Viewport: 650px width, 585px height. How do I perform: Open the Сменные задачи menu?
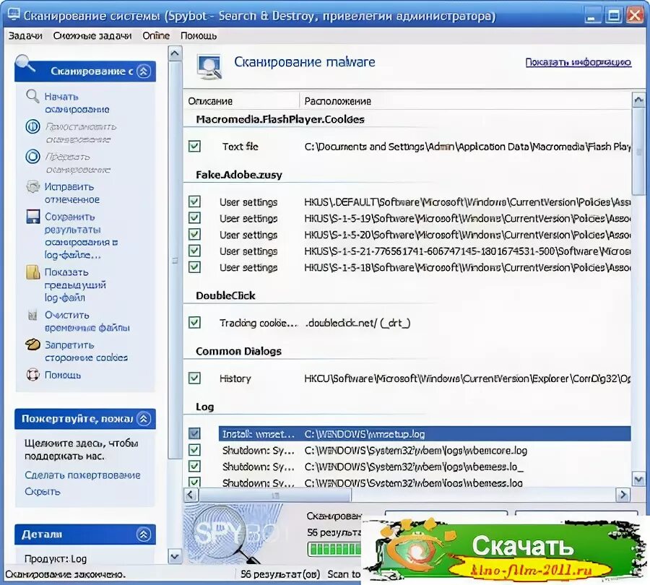point(92,35)
